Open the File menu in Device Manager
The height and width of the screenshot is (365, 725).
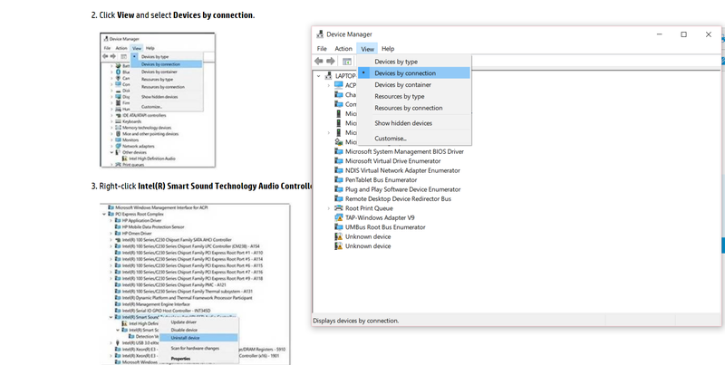[x=322, y=49]
